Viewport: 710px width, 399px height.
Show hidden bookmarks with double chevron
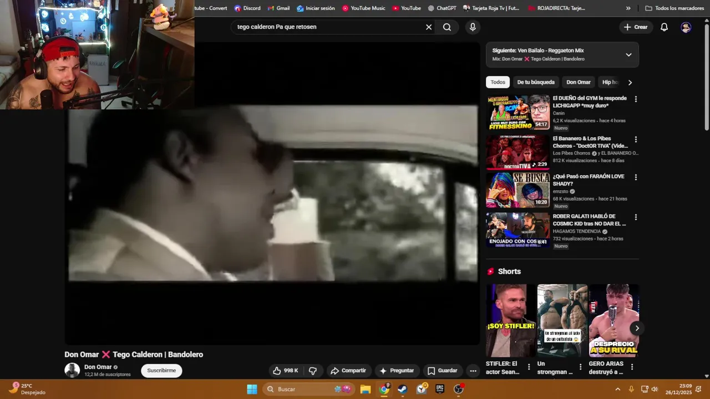tap(628, 8)
